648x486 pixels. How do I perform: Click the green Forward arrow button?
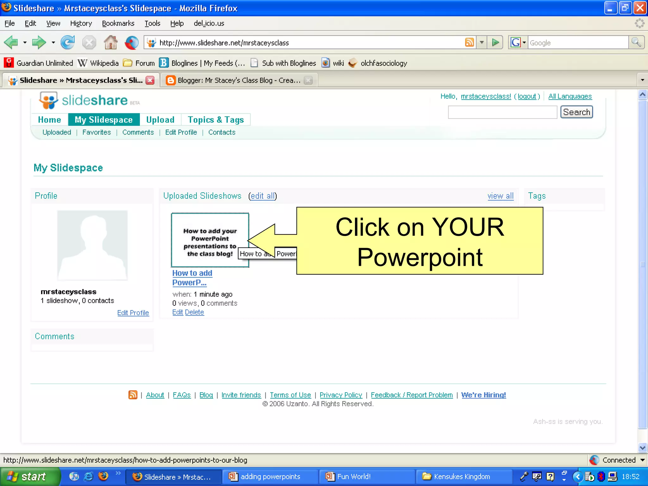(x=39, y=42)
